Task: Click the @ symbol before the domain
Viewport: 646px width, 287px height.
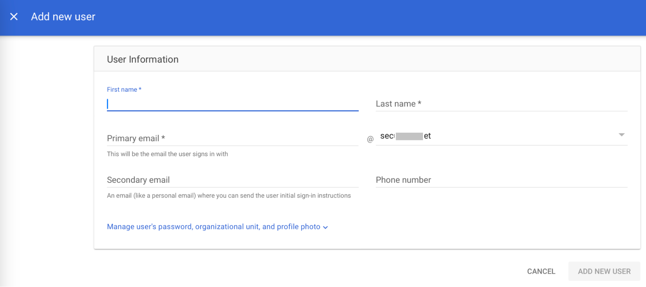Action: [370, 139]
